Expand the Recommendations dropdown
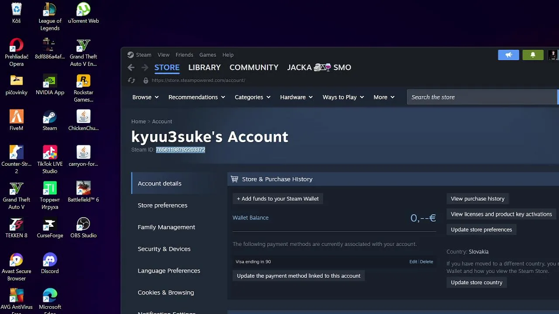Image resolution: width=559 pixels, height=314 pixels. (197, 97)
